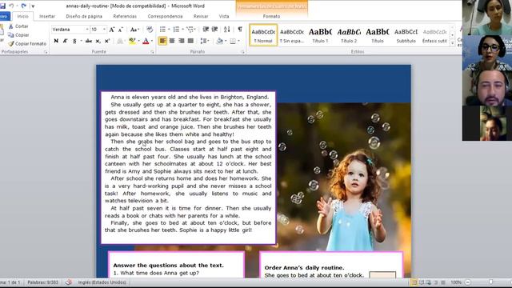Justify the text
This screenshot has width=512, height=288.
point(190,41)
